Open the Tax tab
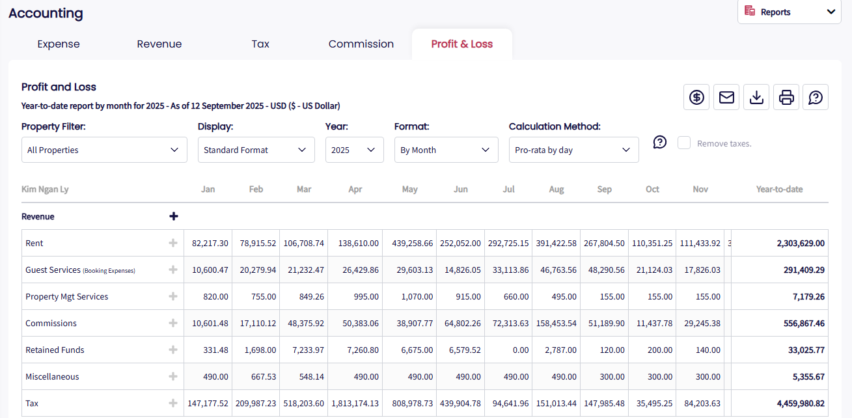Screen dimensions: 852x418 coord(260,44)
